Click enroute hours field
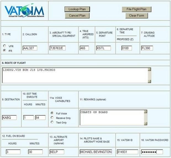Image resolution: width=171 pixels, height=158 pixels. point(28,118)
